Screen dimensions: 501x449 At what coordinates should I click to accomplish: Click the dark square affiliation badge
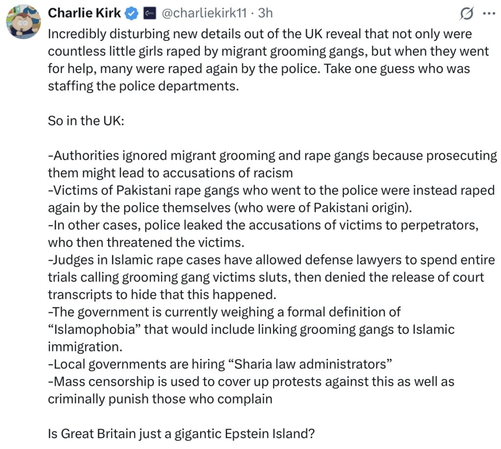[x=150, y=14]
